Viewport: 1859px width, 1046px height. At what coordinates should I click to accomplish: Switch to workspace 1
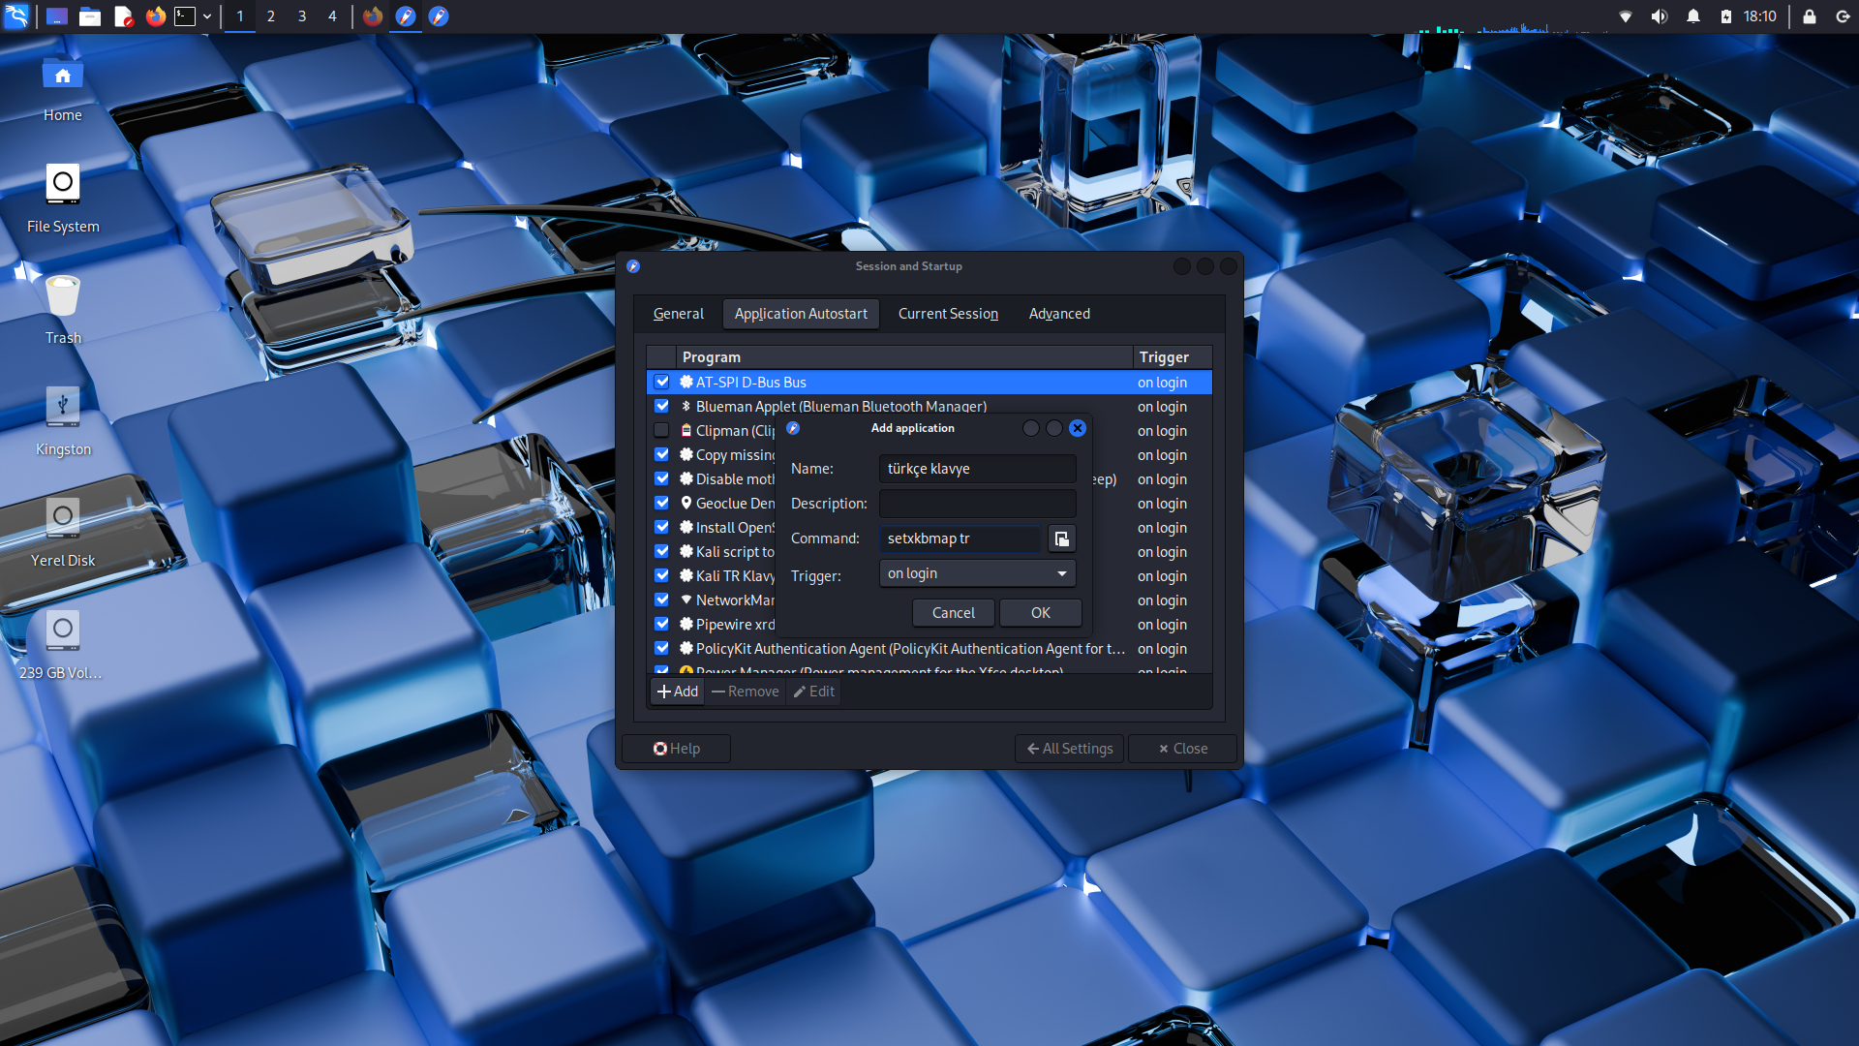pyautogui.click(x=240, y=16)
